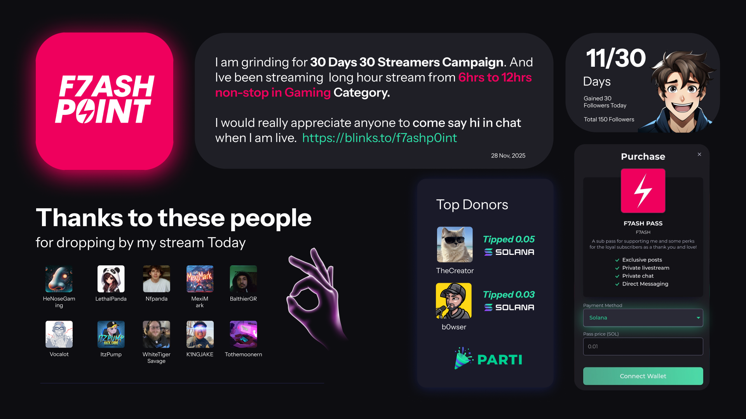Select MexiMark's avatar thumbnail
The width and height of the screenshot is (746, 419).
pyautogui.click(x=200, y=279)
